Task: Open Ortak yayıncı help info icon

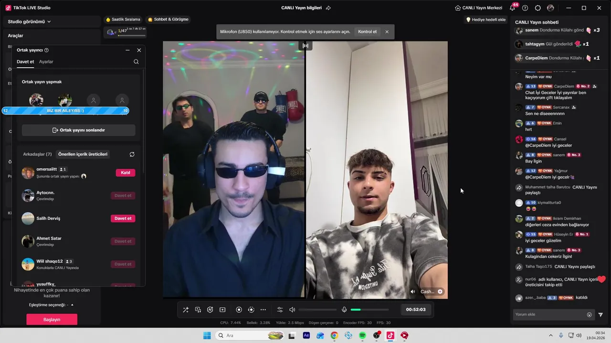Action: pos(46,50)
